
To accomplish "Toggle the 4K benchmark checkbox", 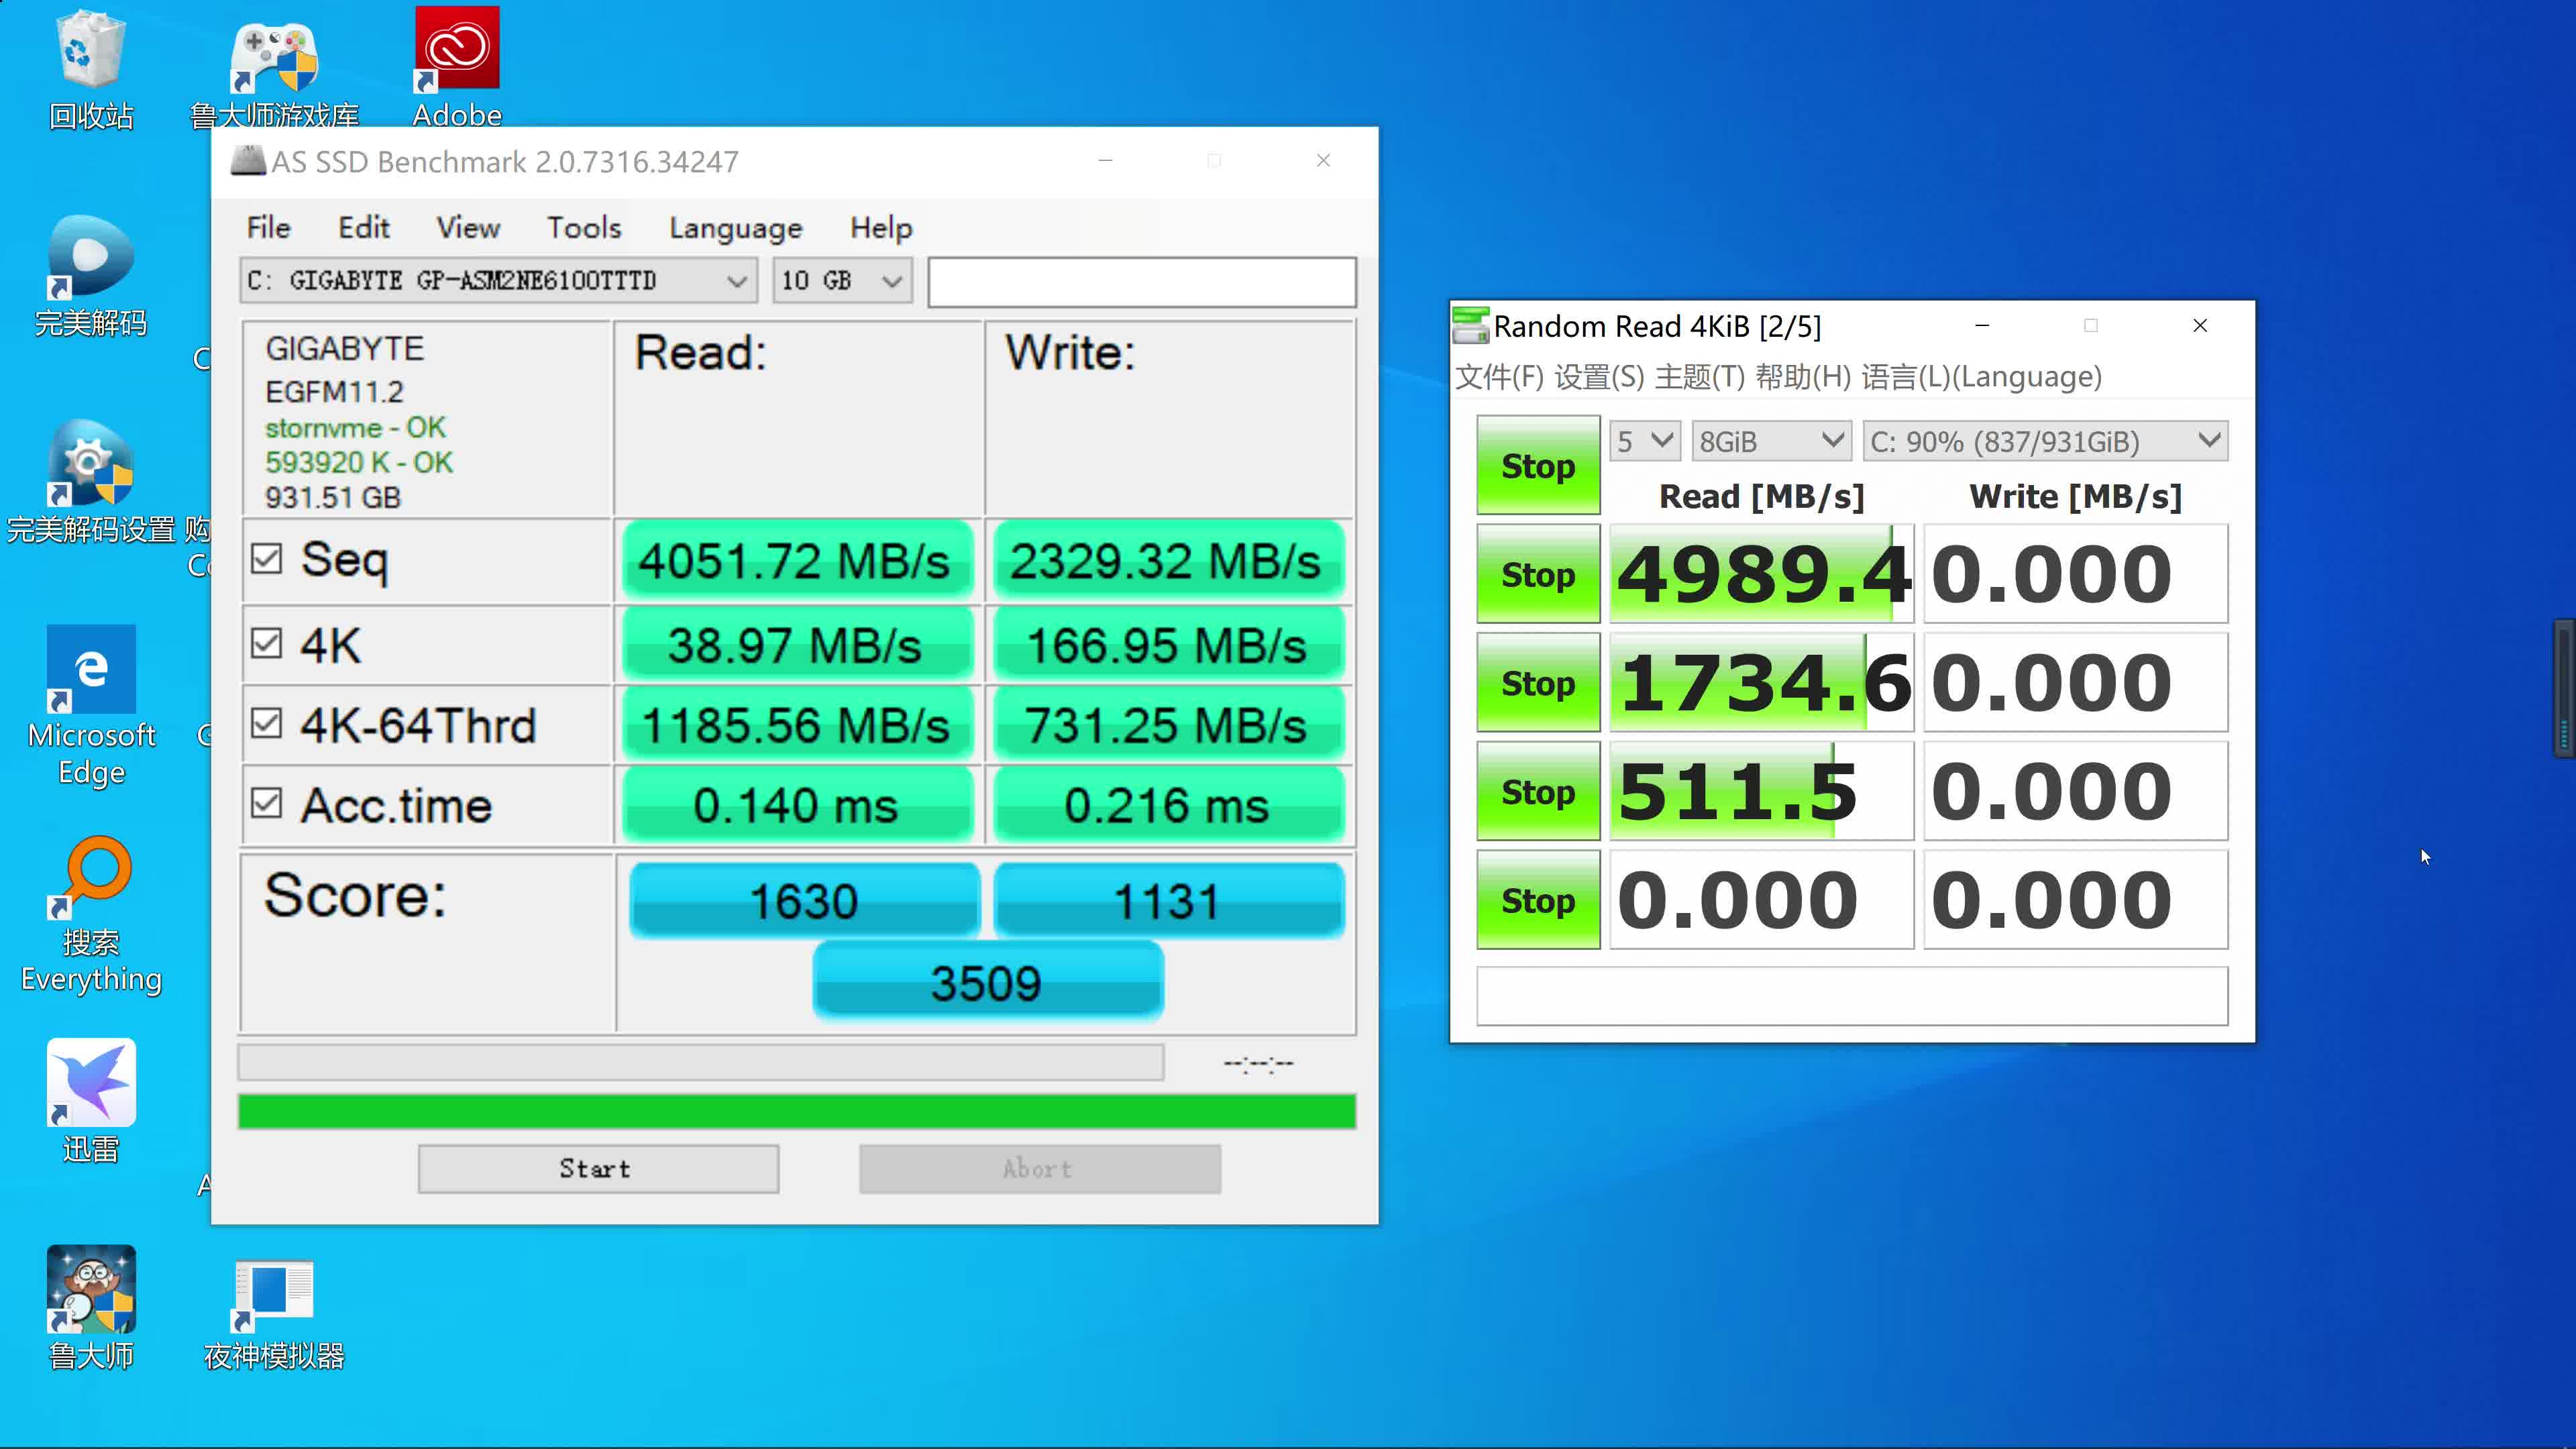I will click(266, 642).
